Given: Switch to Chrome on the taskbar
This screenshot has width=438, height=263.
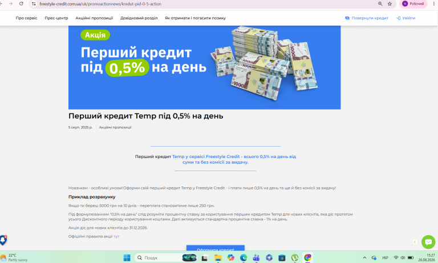Looking at the screenshot, I should tap(307, 258).
